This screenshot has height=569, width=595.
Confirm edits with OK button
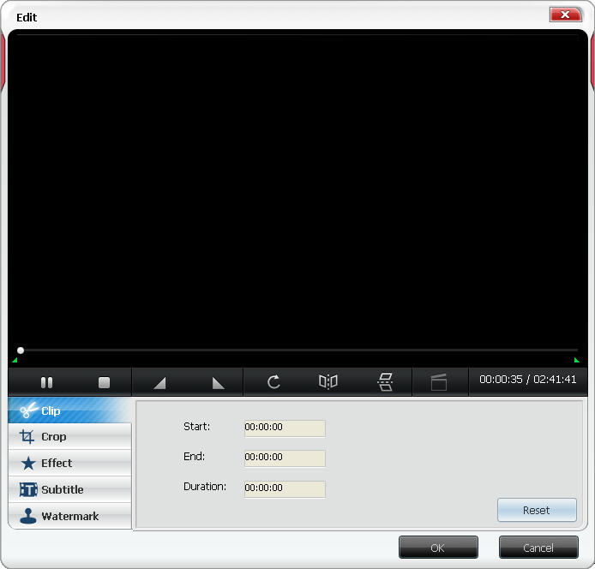click(x=438, y=548)
